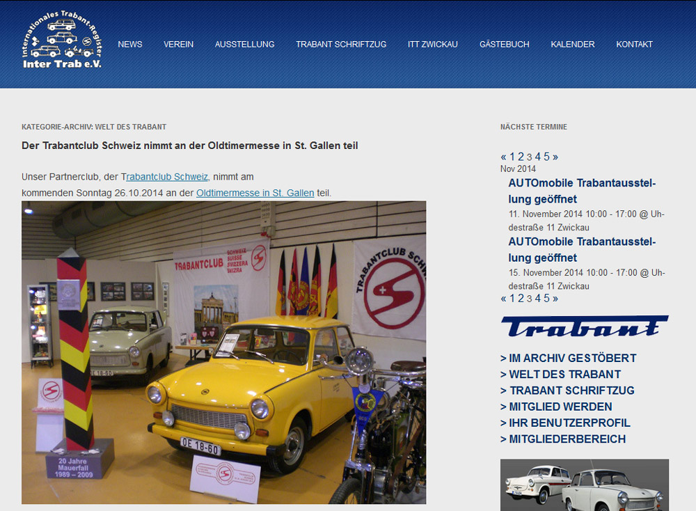Image resolution: width=696 pixels, height=511 pixels.
Task: Click the Inter Trab e.V. logo
Action: pos(62,40)
